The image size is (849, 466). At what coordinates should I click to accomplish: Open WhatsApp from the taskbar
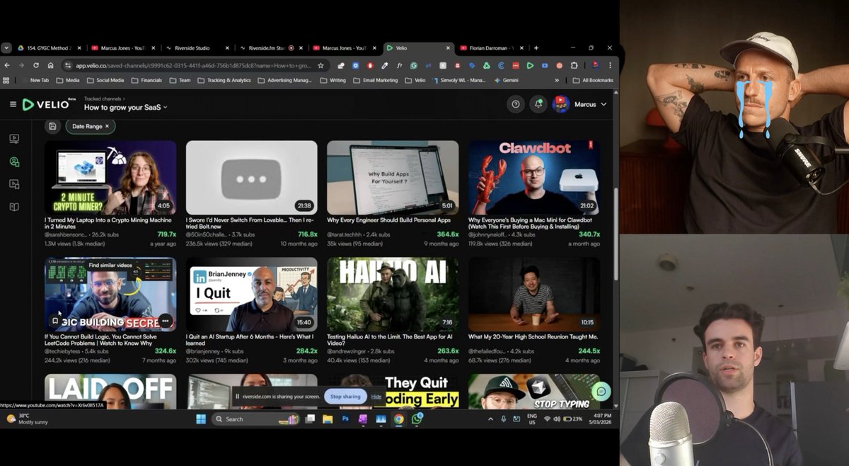(x=417, y=419)
